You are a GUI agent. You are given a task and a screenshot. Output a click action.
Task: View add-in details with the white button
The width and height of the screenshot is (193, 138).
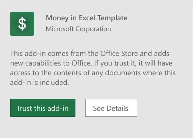click(x=111, y=108)
